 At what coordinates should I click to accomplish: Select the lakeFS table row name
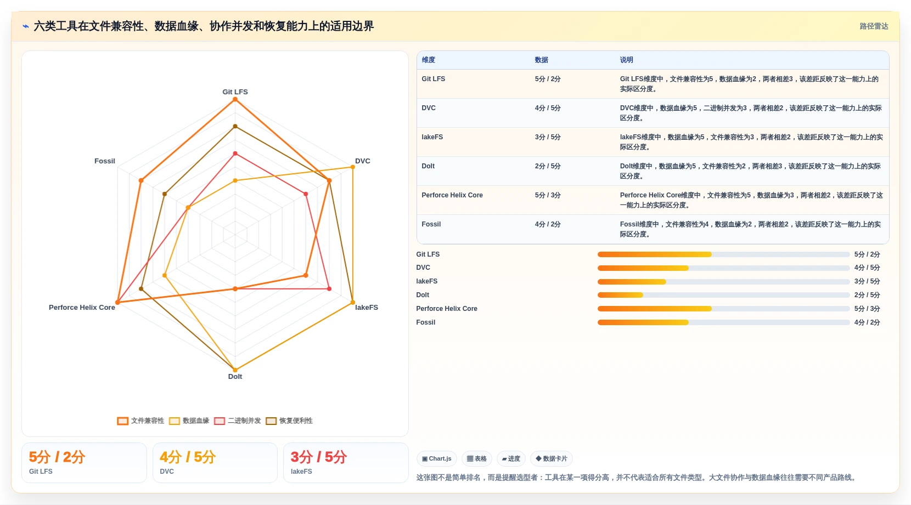point(432,137)
